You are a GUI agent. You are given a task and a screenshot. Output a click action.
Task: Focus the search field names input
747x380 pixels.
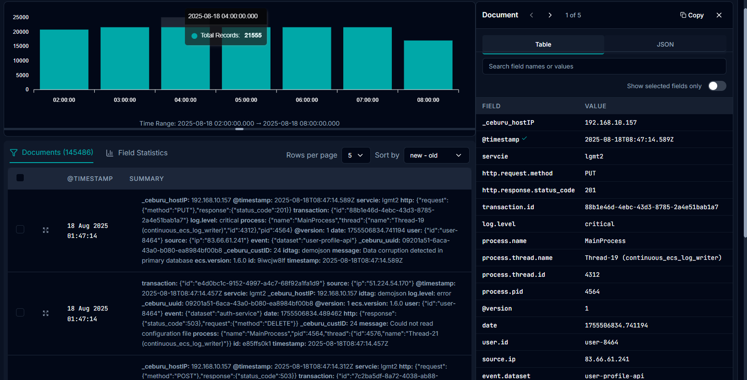[604, 66]
